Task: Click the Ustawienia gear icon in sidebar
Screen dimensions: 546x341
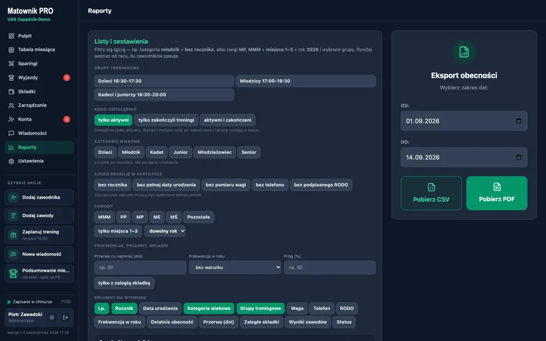Action: 11,161
